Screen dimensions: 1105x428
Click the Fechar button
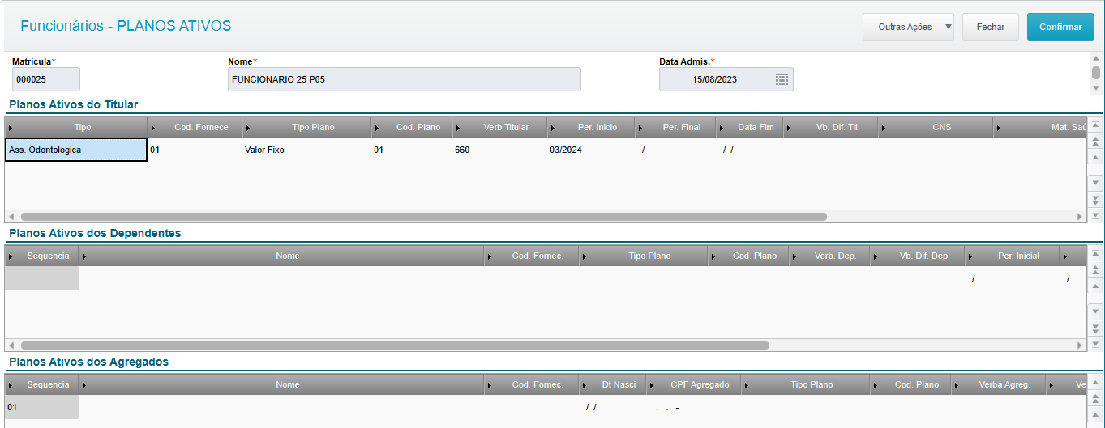[991, 27]
